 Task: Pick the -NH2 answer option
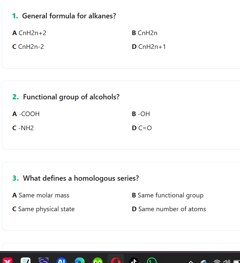(x=23, y=128)
